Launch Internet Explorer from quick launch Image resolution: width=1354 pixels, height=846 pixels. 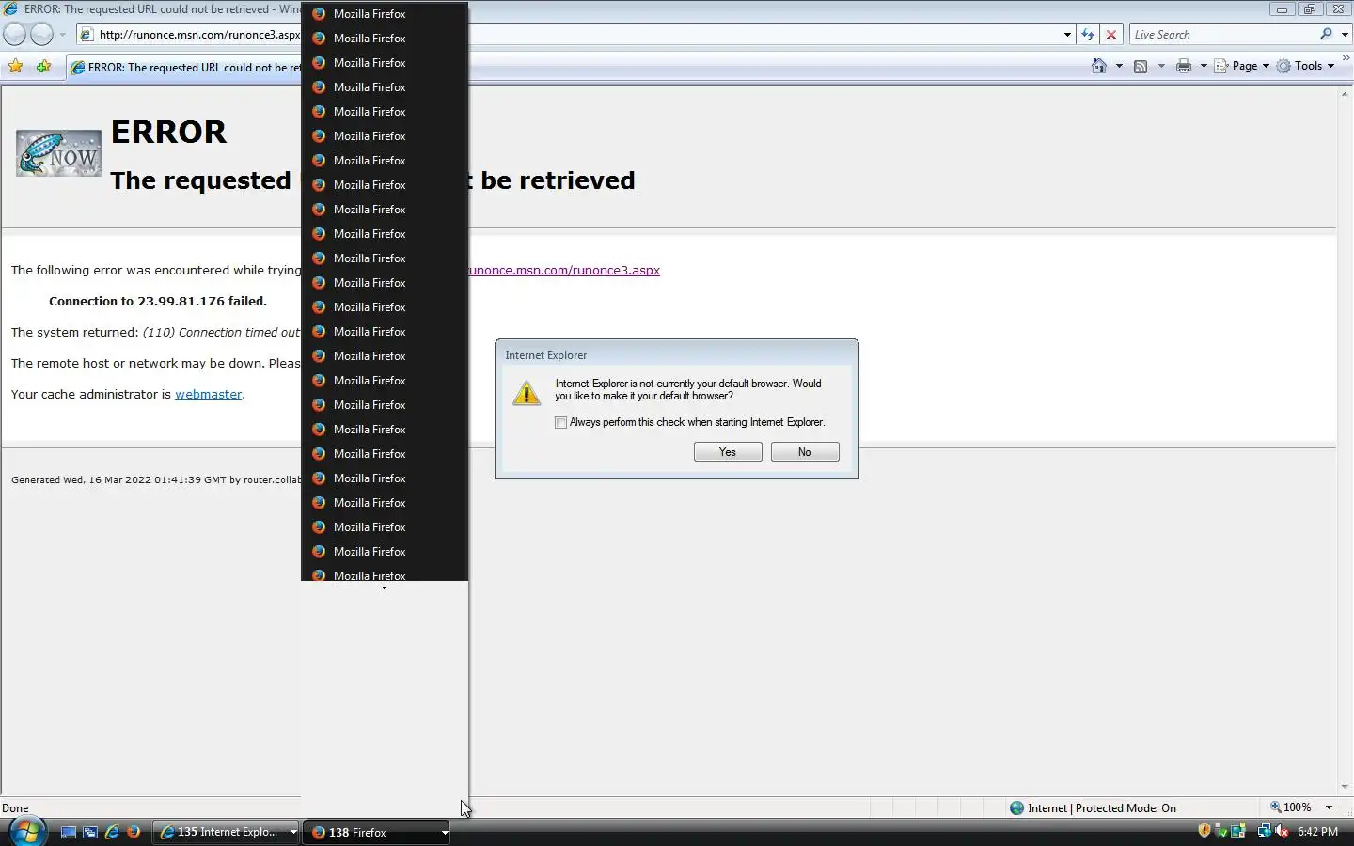[x=112, y=832]
